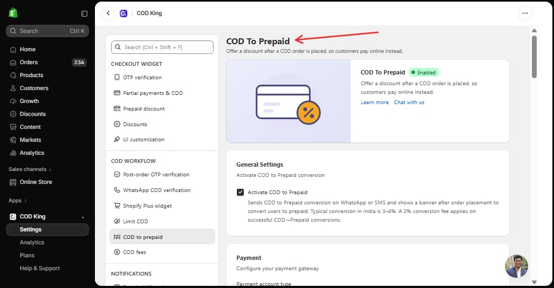Screen dimensions: 554x288
Task: Collapse the sidebar panel icon
Action: (x=84, y=13)
